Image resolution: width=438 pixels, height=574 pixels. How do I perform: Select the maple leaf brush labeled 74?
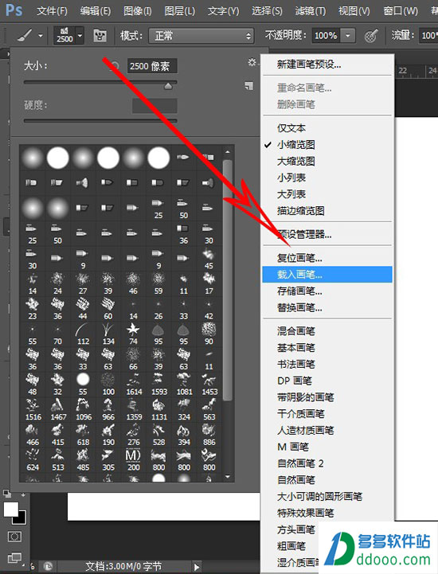point(133,334)
